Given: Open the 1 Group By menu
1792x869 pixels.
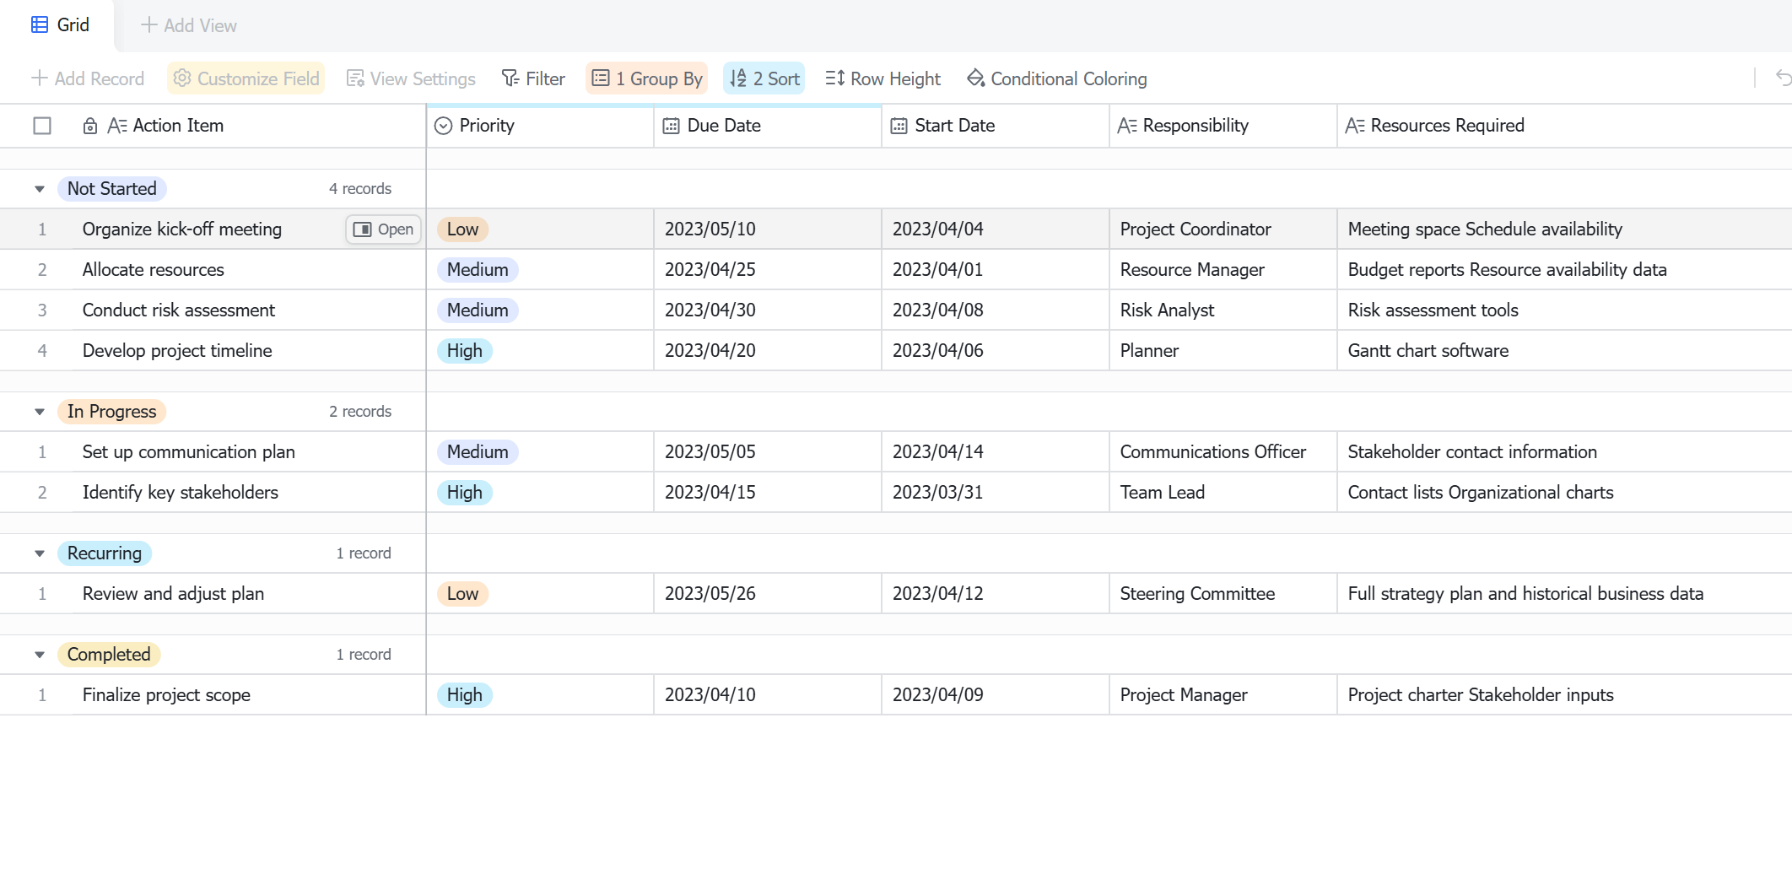Looking at the screenshot, I should [647, 78].
